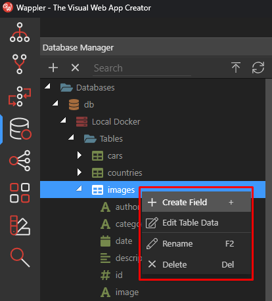The image size is (272, 301).
Task: Open the search magnifier sidebar icon
Action: click(20, 257)
